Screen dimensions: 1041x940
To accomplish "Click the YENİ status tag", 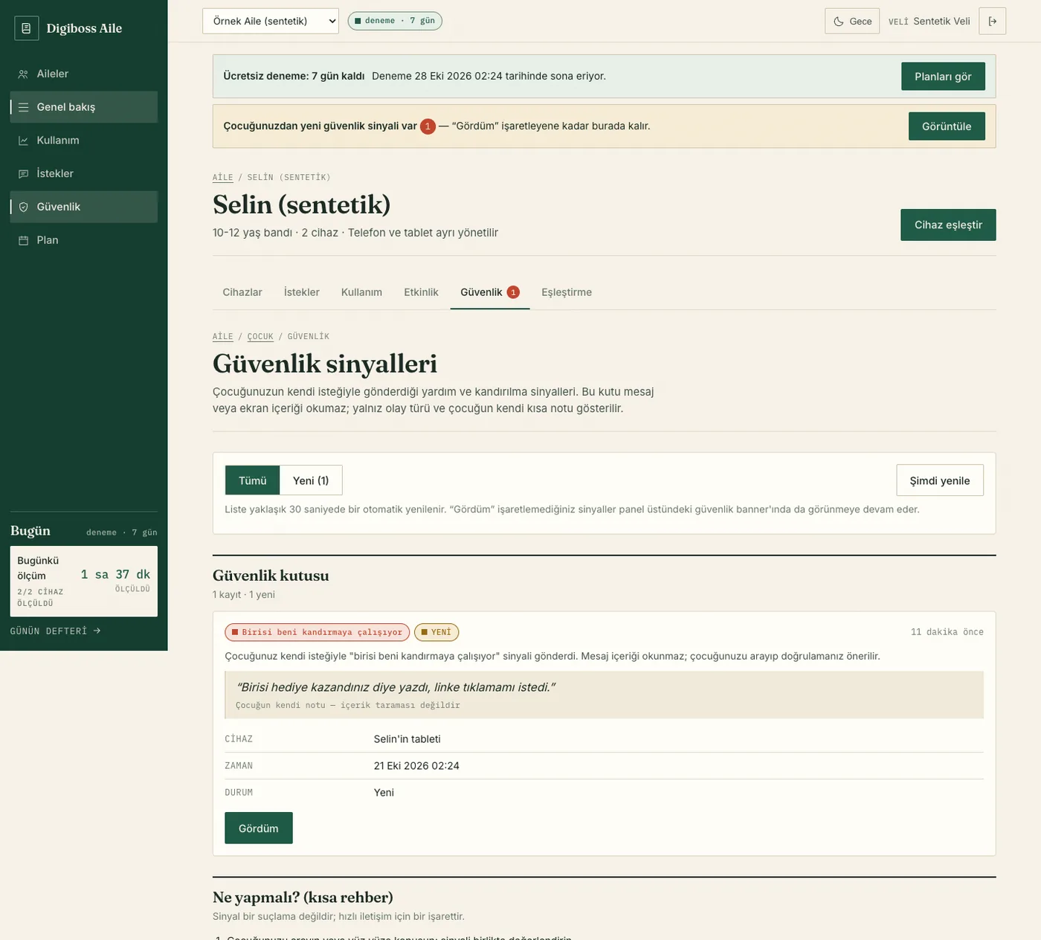I will click(x=436, y=632).
